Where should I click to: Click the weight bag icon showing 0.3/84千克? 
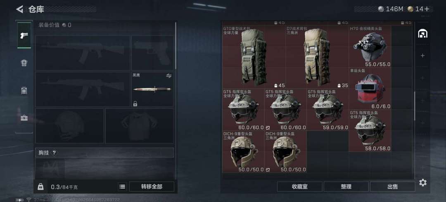tap(40, 187)
